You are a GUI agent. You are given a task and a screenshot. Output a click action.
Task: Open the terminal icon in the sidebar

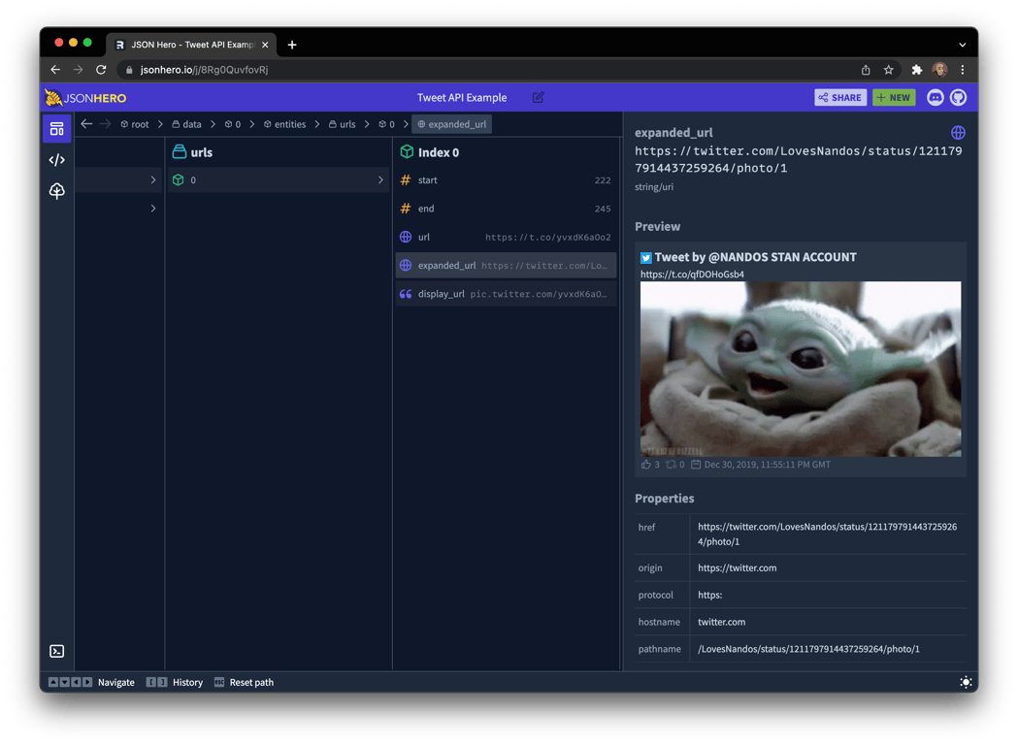(x=56, y=651)
